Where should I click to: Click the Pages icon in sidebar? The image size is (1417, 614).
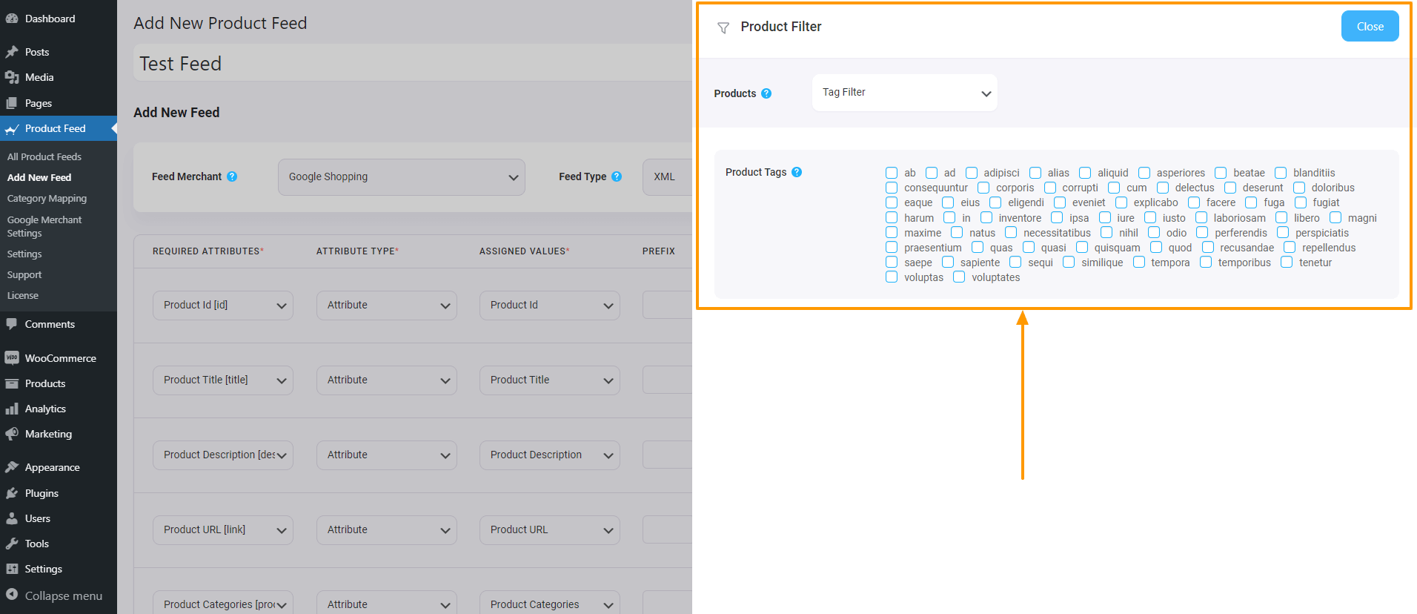pos(12,103)
